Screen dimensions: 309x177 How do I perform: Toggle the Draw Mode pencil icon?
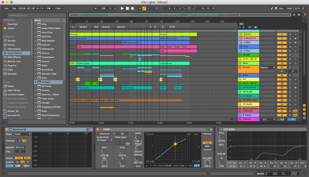click(x=272, y=8)
